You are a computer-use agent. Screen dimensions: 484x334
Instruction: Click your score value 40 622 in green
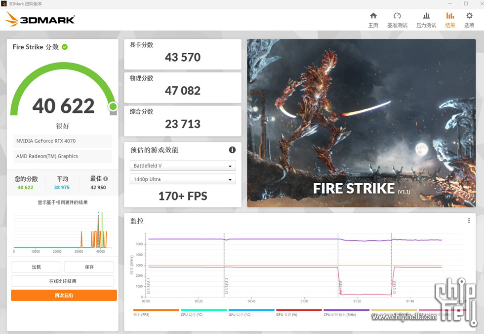pyautogui.click(x=25, y=187)
